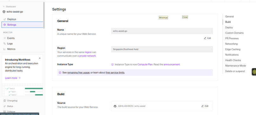Click the Metrics chart icon
The height and width of the screenshot is (115, 256).
click(4, 49)
